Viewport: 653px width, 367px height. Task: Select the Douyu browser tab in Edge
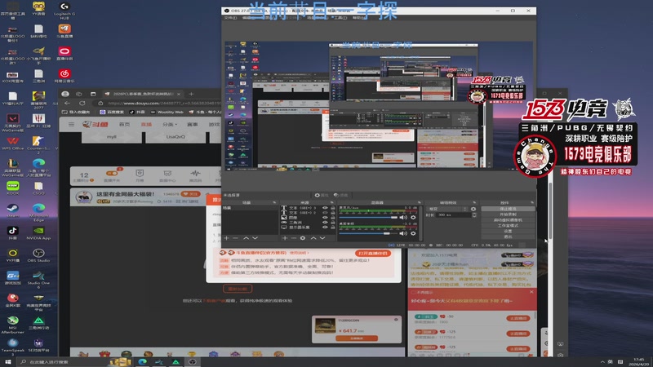tap(143, 94)
